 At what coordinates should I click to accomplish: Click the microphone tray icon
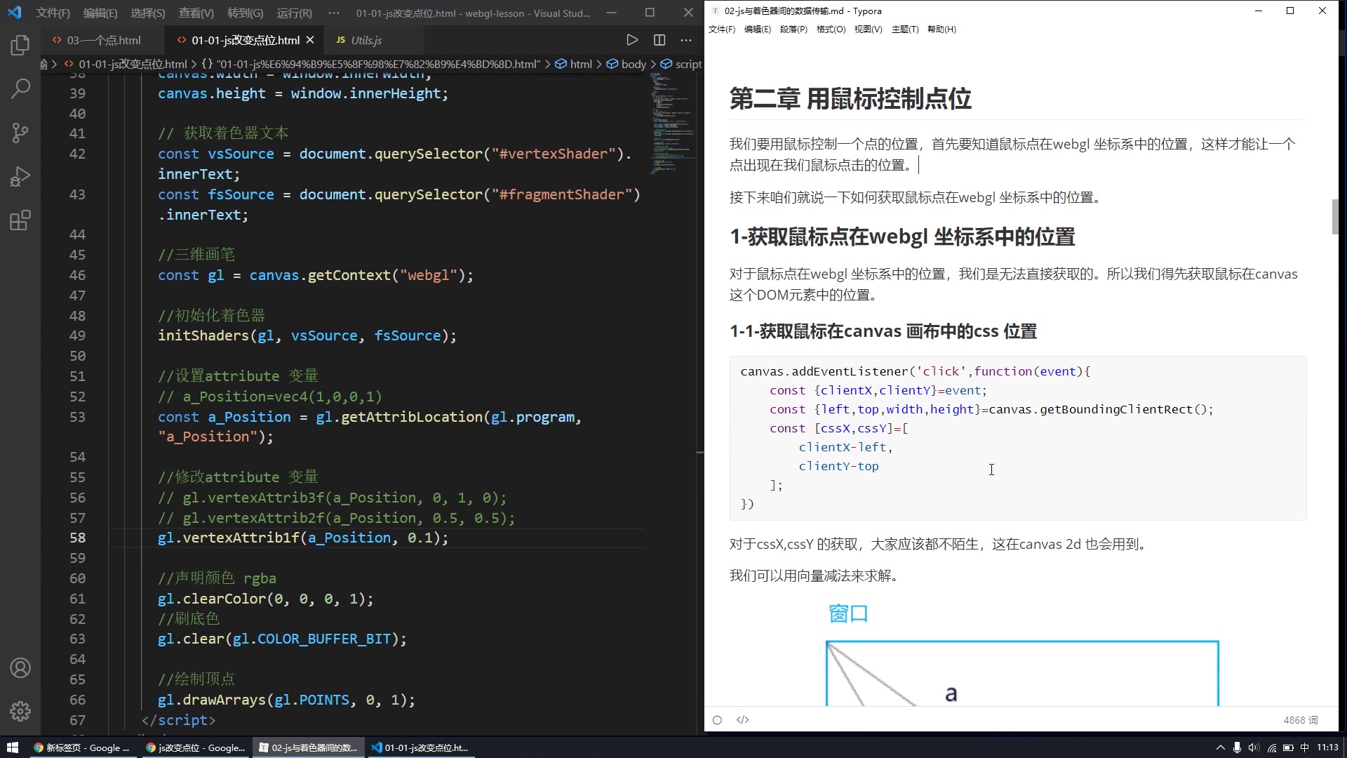1237,747
